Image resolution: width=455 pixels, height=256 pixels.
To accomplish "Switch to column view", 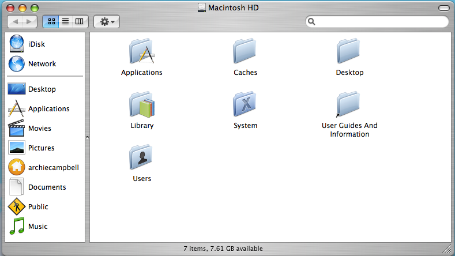I will 79,21.
